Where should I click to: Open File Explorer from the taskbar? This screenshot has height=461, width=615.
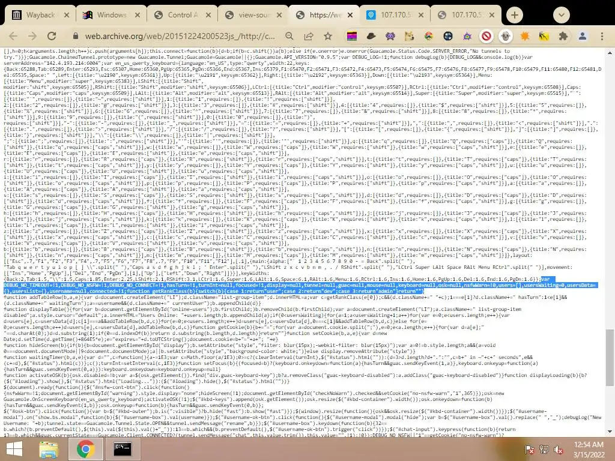tap(49, 449)
